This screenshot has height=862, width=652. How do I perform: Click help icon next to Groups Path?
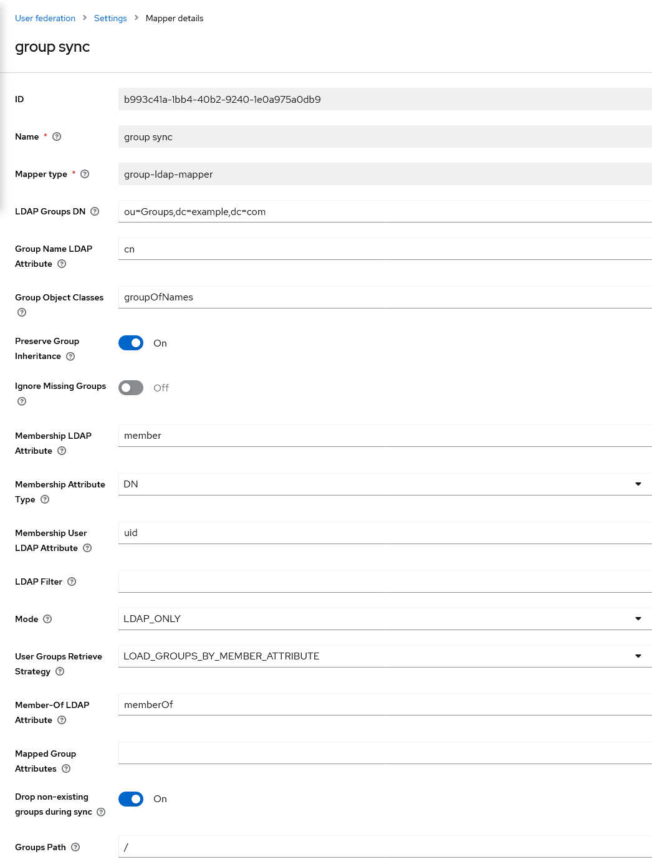coord(76,847)
